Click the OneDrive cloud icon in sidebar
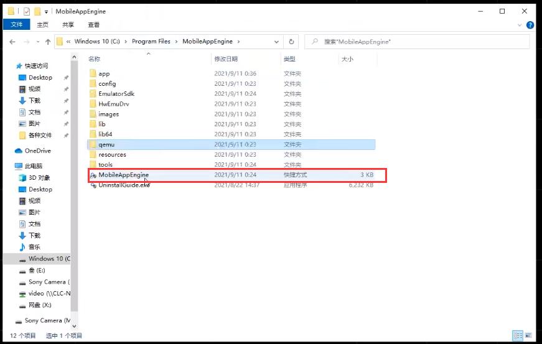 click(x=19, y=151)
